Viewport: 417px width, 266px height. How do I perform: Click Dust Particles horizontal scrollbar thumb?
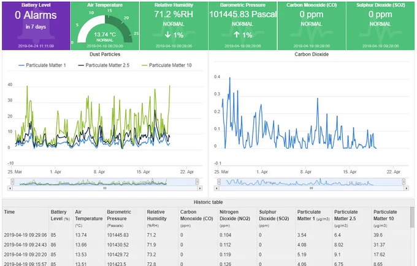tap(105, 188)
